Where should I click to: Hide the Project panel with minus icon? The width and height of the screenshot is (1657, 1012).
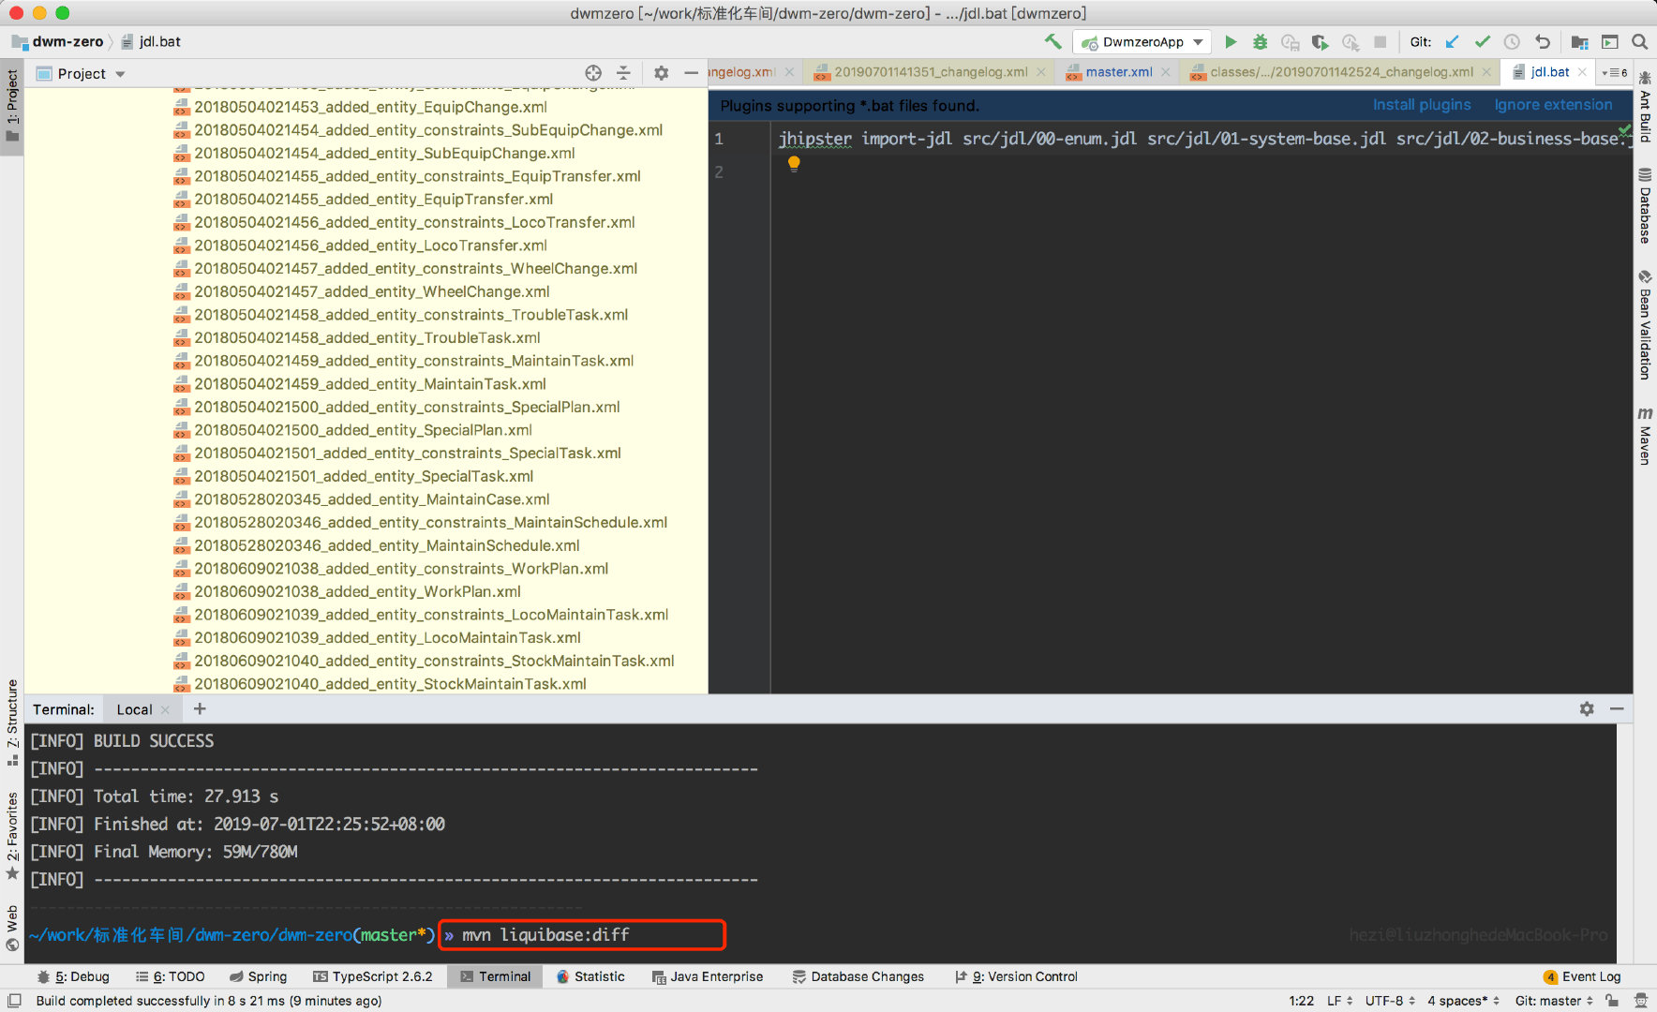pos(691,73)
